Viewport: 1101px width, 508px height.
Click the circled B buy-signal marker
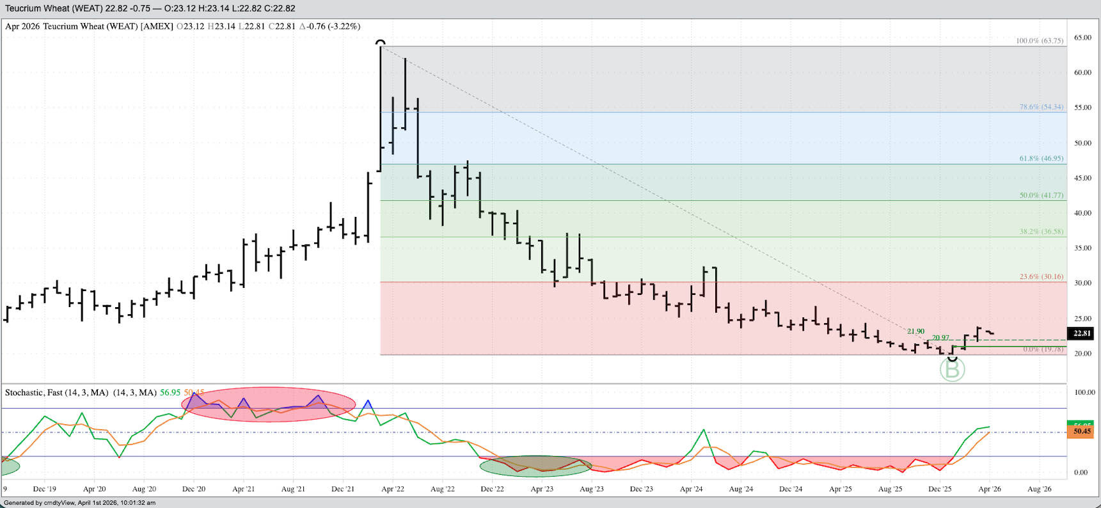[952, 370]
